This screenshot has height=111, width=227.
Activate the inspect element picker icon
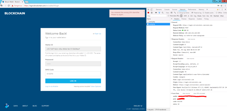click(x=148, y=10)
